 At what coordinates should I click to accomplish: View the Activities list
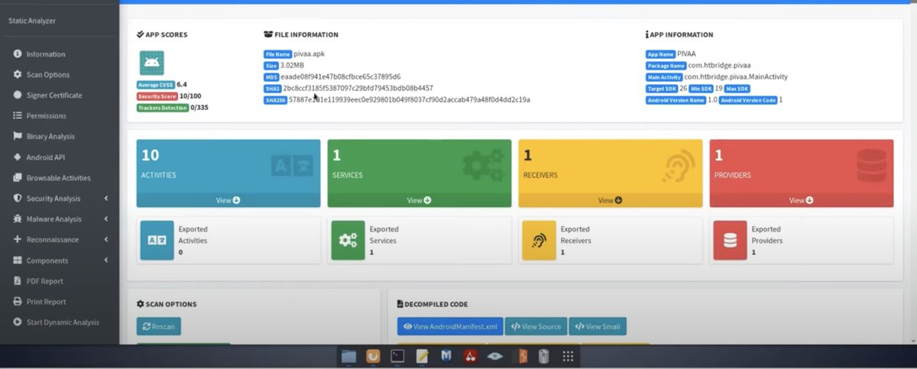click(x=228, y=200)
